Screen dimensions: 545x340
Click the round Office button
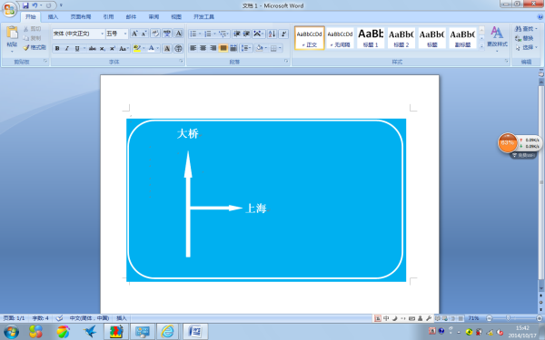pyautogui.click(x=10, y=9)
